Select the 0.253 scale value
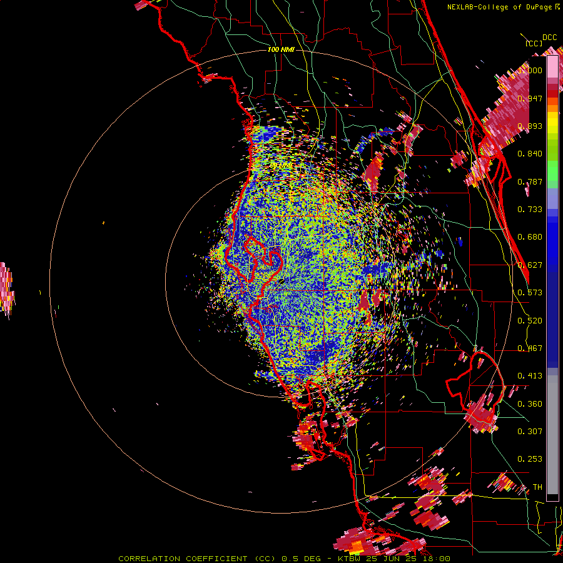563x563 pixels. pyautogui.click(x=530, y=459)
